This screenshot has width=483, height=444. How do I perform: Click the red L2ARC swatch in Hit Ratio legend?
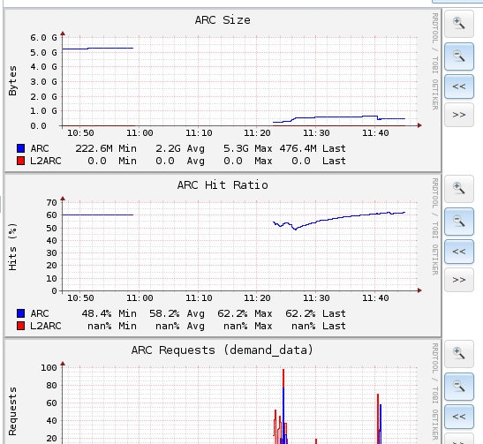(x=21, y=326)
